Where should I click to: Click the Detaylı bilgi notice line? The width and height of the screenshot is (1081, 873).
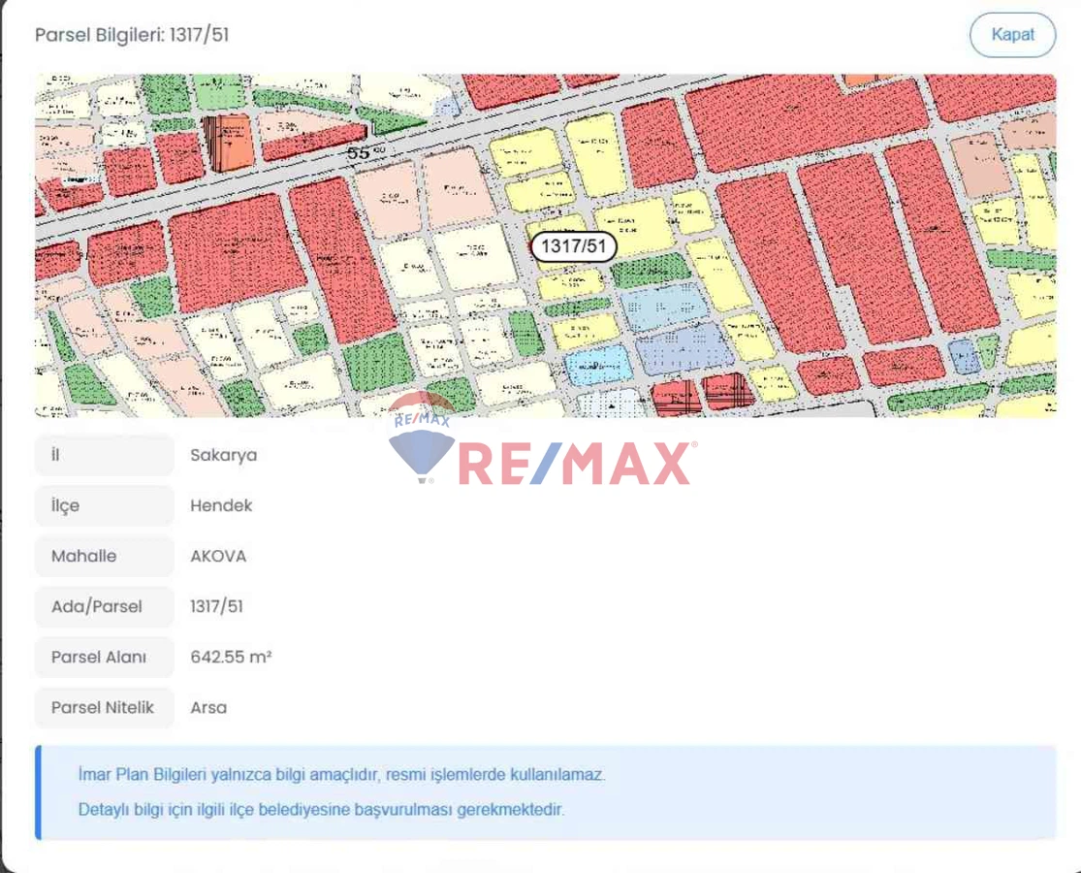click(x=321, y=810)
